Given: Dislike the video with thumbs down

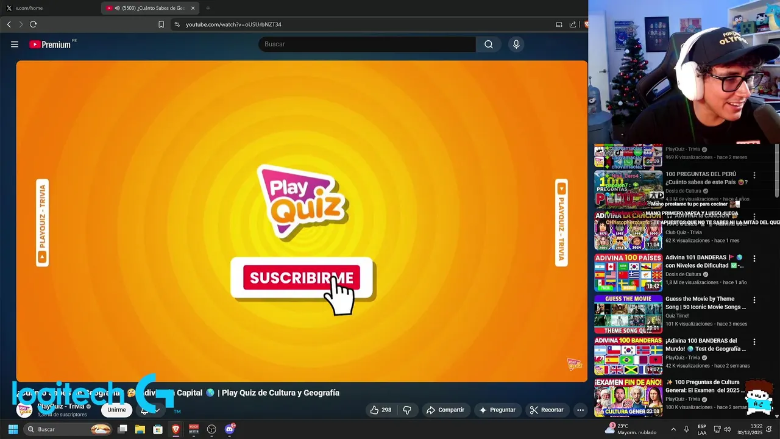Looking at the screenshot, I should (x=407, y=410).
